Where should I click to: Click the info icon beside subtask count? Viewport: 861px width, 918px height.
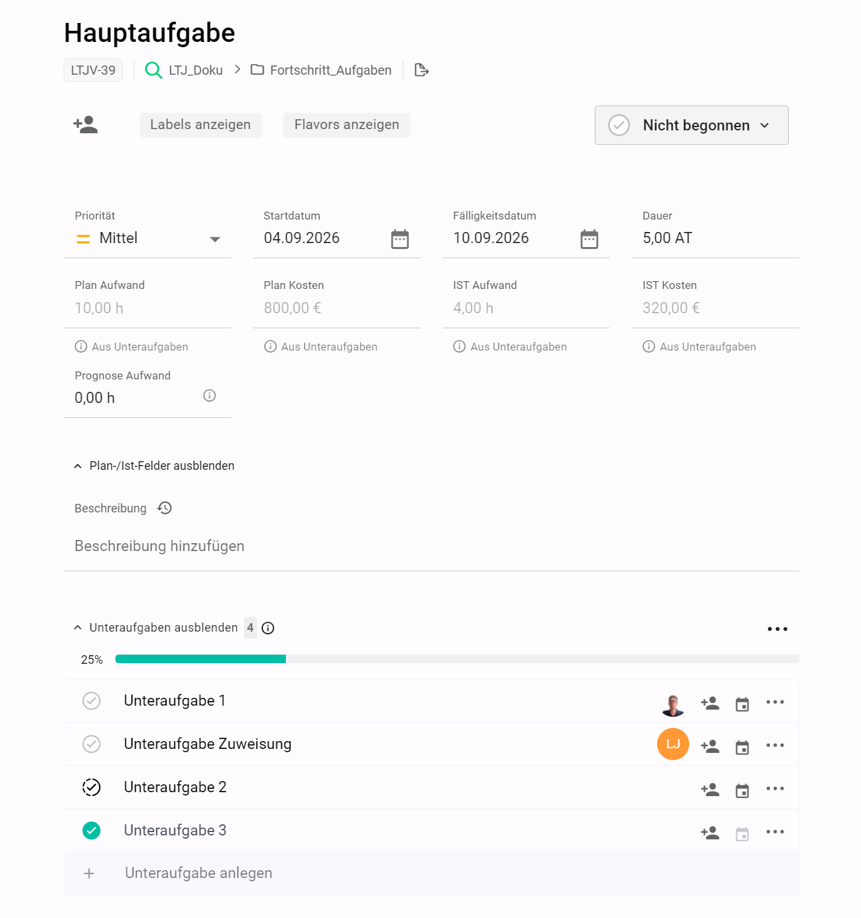click(x=268, y=628)
